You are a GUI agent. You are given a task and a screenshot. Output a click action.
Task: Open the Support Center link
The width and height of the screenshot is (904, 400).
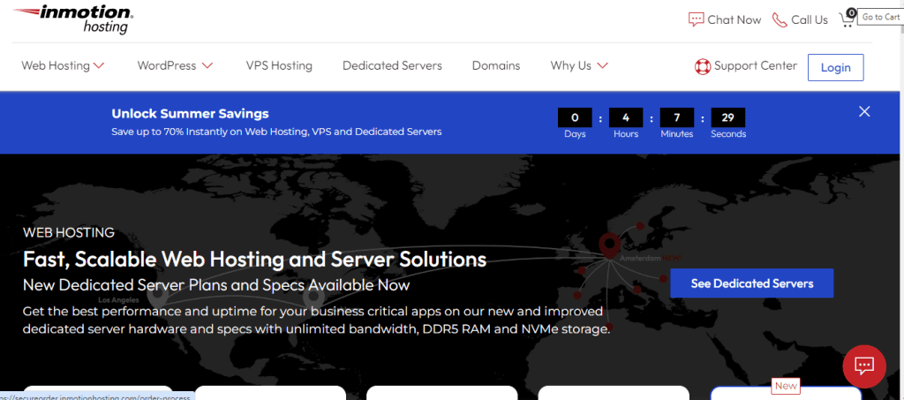pos(756,65)
